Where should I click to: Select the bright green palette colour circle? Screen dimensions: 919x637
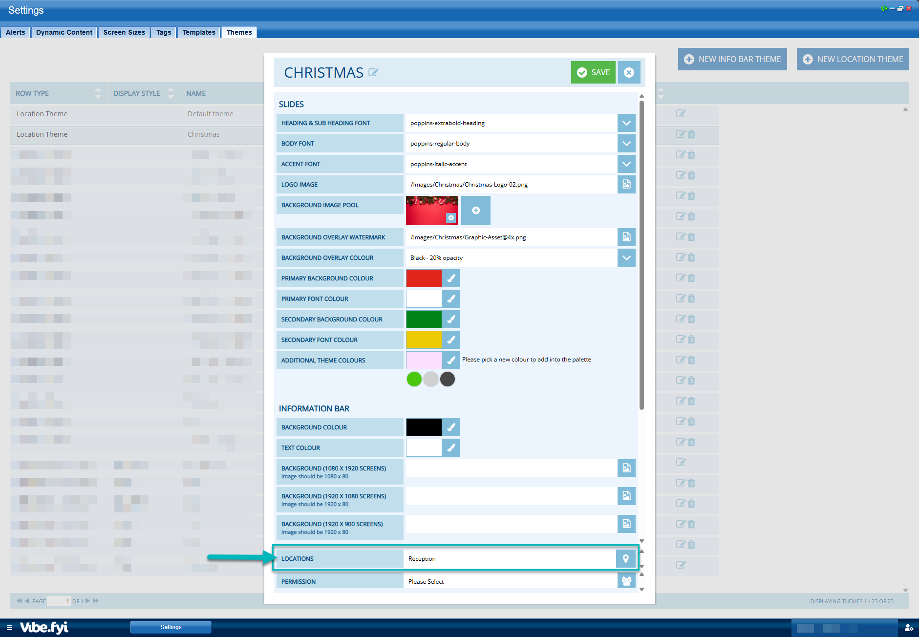click(414, 379)
